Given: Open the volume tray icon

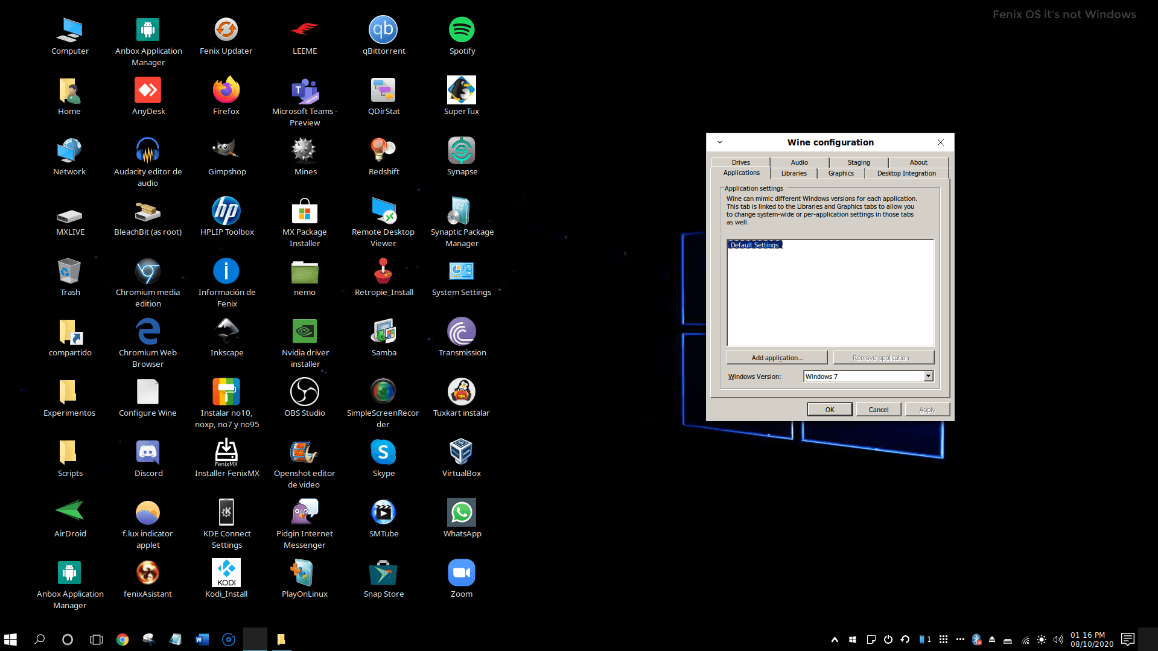Looking at the screenshot, I should coord(1058,640).
